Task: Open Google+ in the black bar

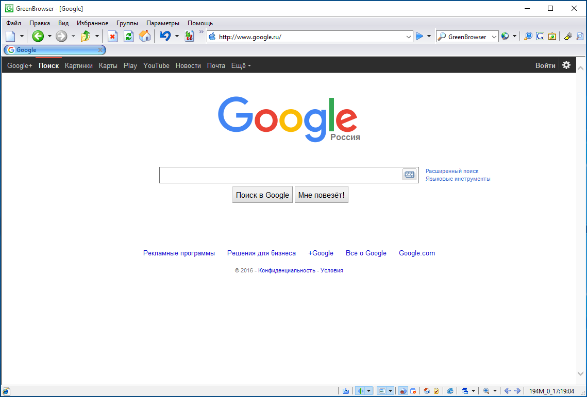Action: pyautogui.click(x=20, y=65)
